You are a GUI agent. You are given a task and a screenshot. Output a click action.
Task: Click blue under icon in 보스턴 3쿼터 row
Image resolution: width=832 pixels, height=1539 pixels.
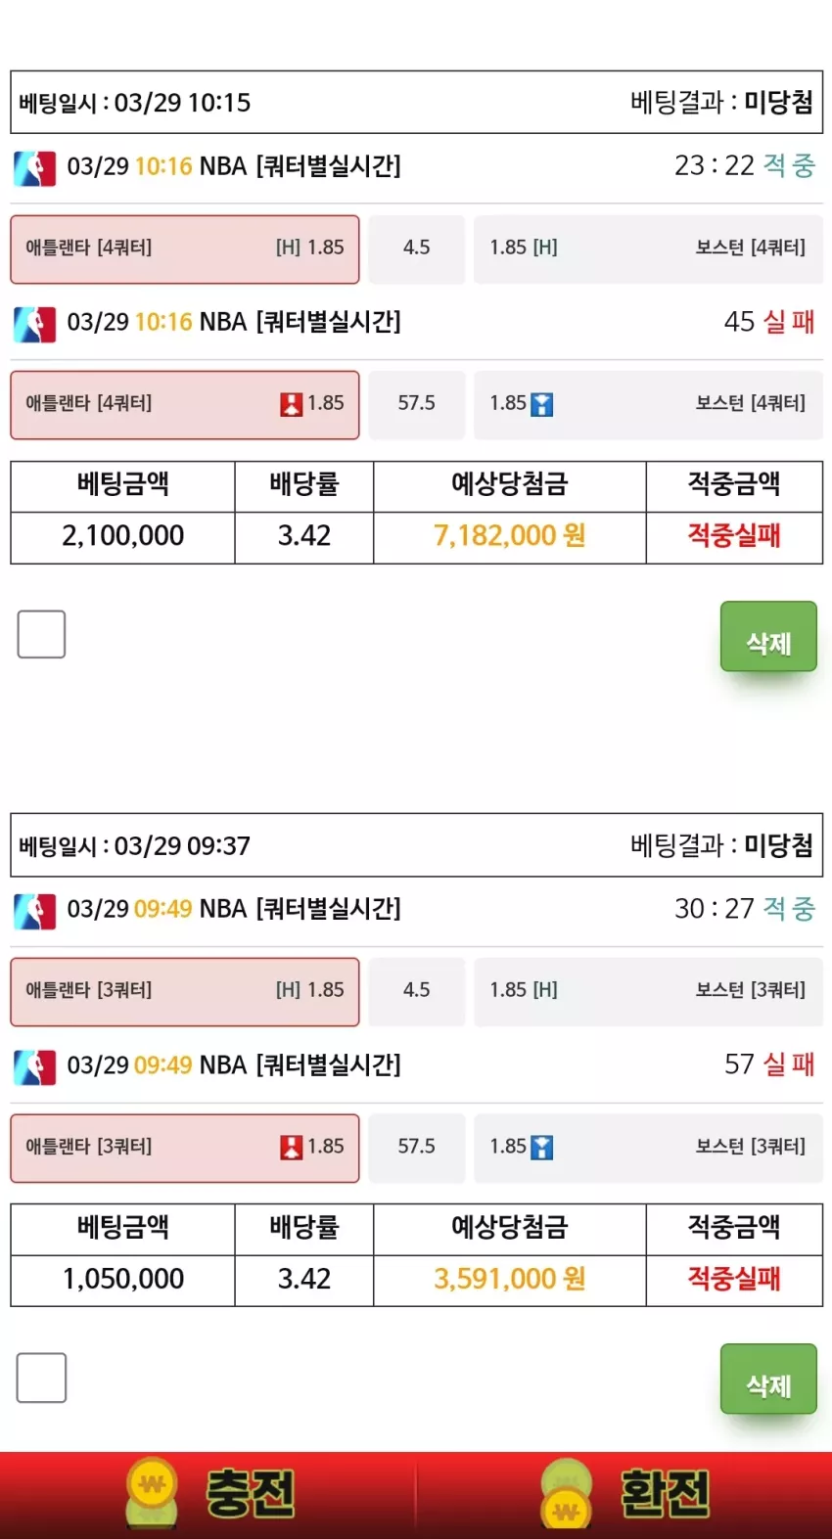541,1147
